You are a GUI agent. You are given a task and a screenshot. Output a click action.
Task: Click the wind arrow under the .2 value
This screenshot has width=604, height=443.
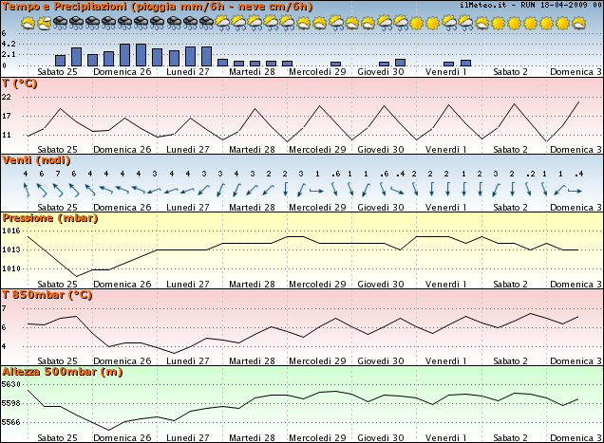pyautogui.click(x=531, y=191)
